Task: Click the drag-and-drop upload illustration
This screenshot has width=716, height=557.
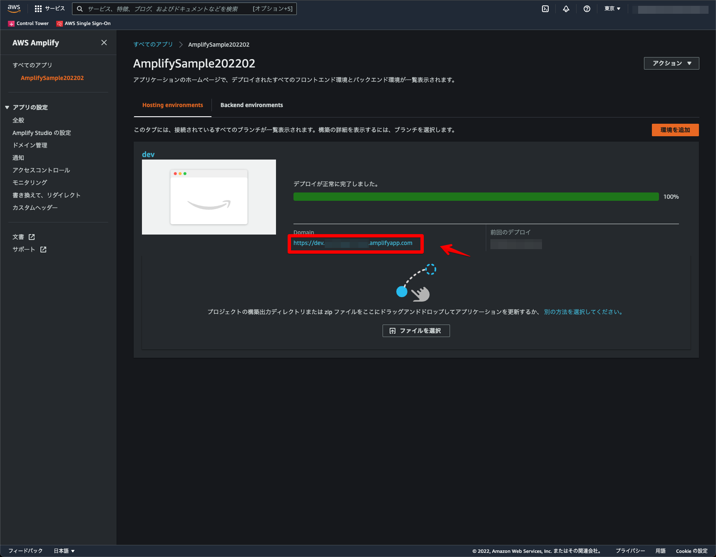Action: point(416,283)
